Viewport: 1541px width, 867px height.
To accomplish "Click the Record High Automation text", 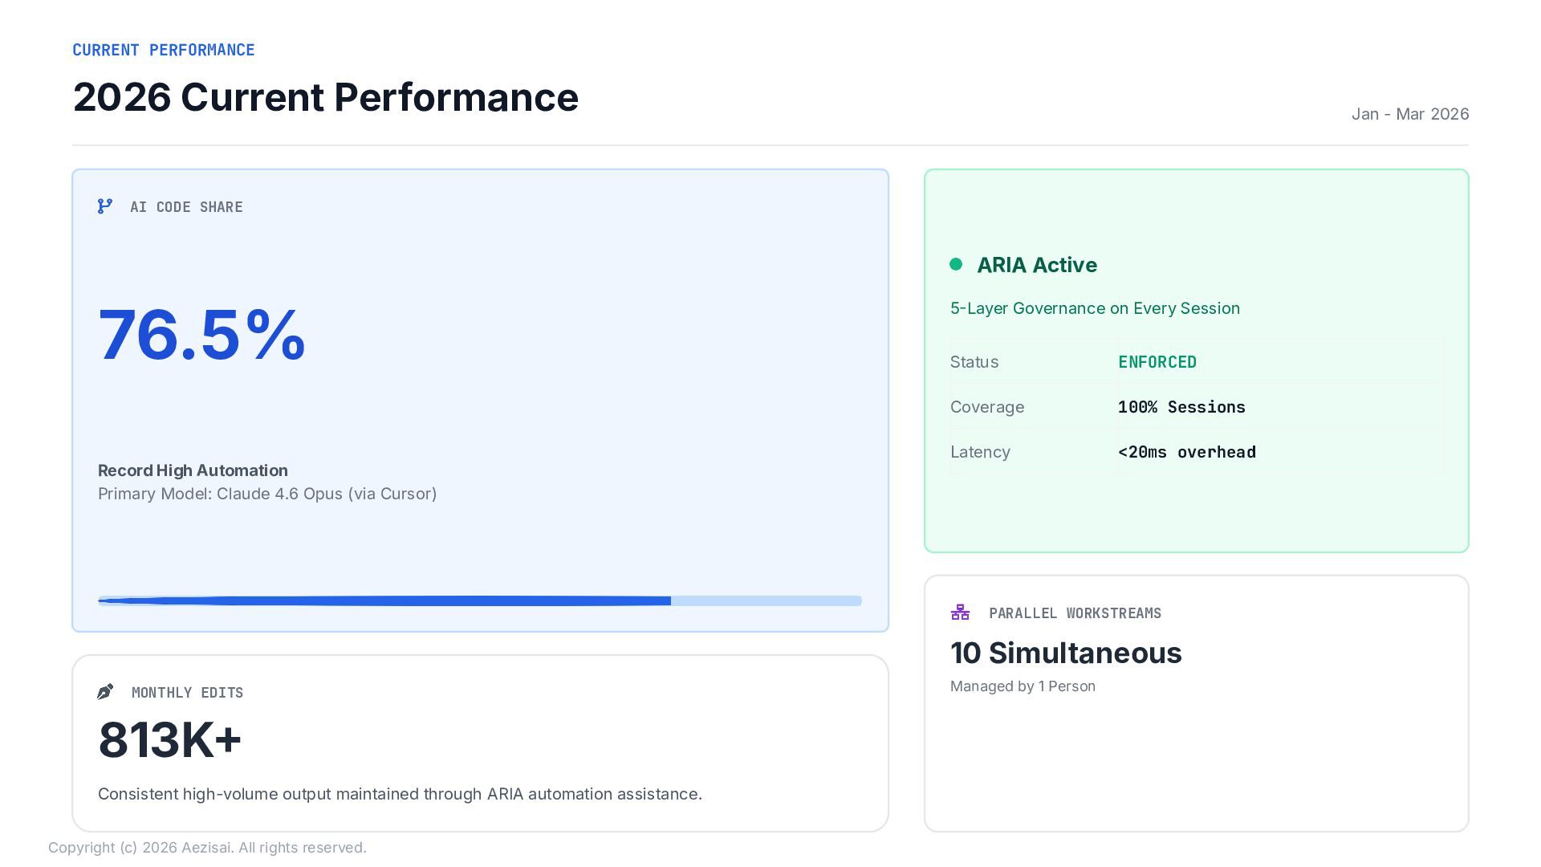I will click(x=193, y=470).
